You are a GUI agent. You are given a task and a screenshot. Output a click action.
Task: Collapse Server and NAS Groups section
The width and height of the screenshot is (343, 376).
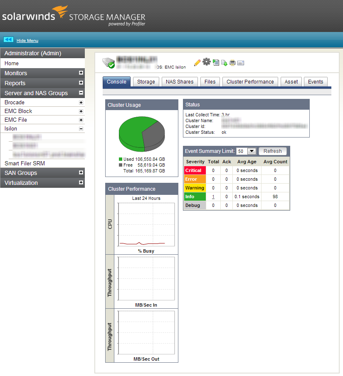tap(81, 93)
